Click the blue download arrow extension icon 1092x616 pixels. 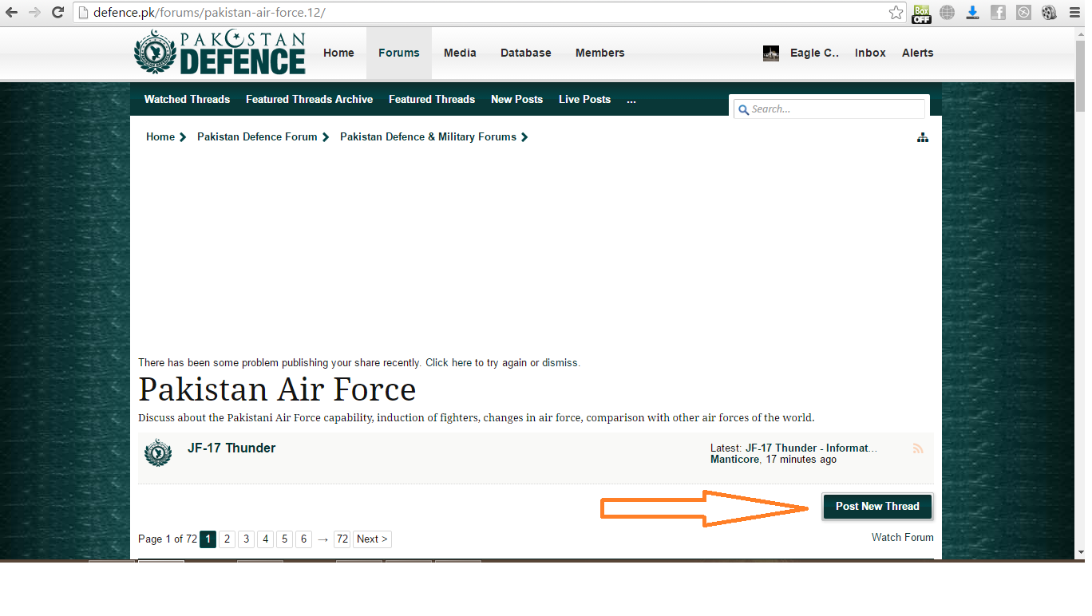pos(972,13)
